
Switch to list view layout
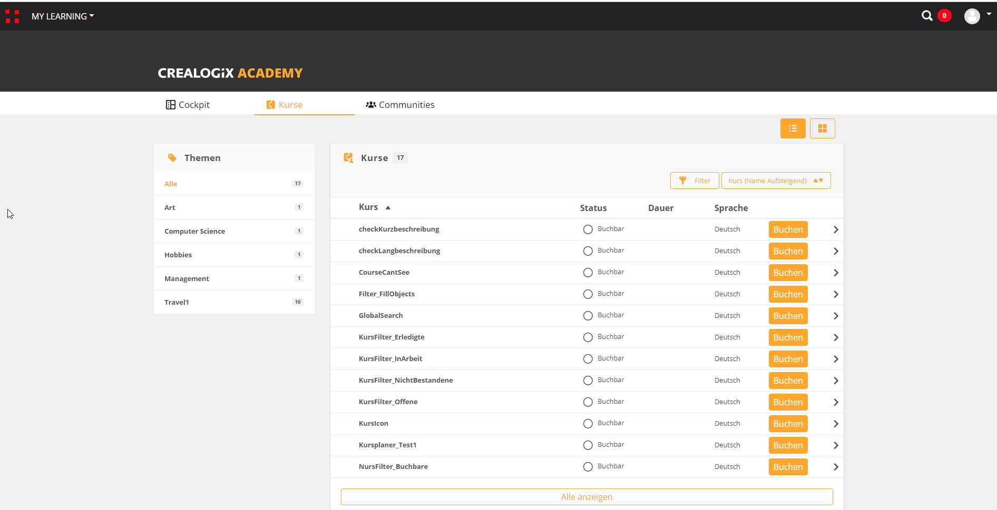click(793, 128)
